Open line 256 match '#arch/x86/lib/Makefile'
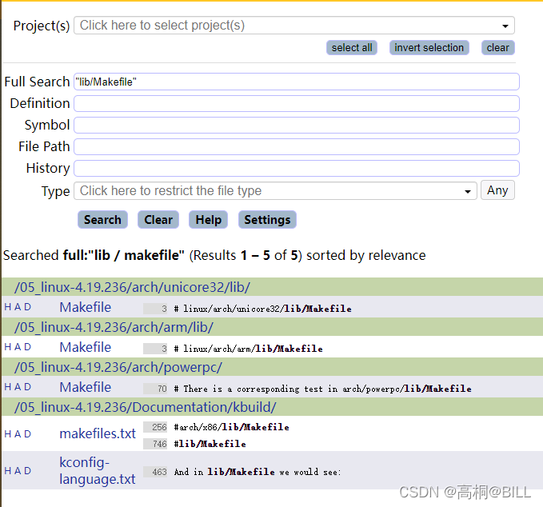Screen dimensions: 543x507 coord(217,427)
